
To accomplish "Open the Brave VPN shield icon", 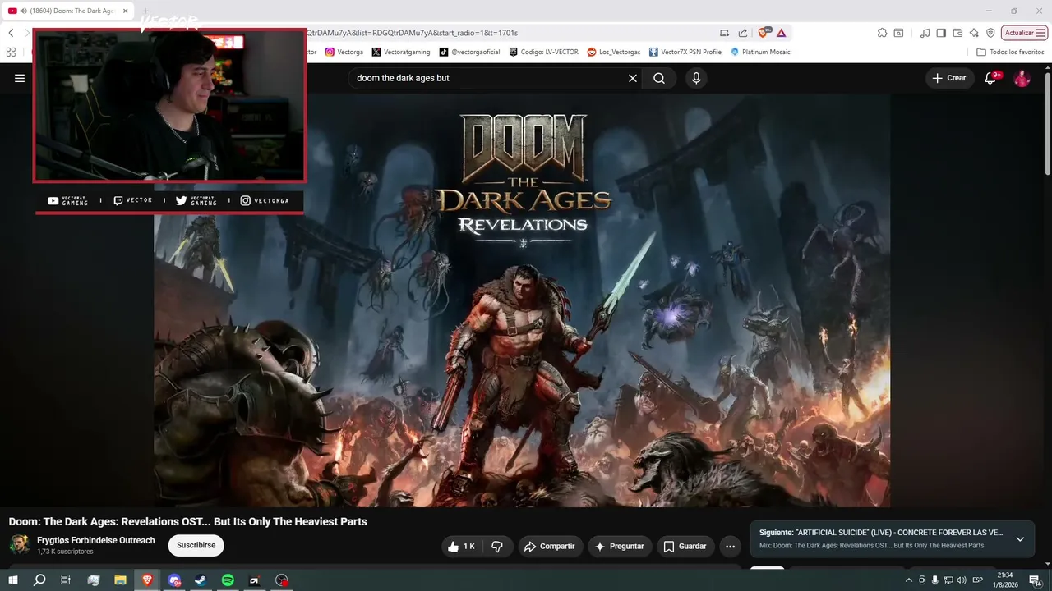I will tap(990, 33).
